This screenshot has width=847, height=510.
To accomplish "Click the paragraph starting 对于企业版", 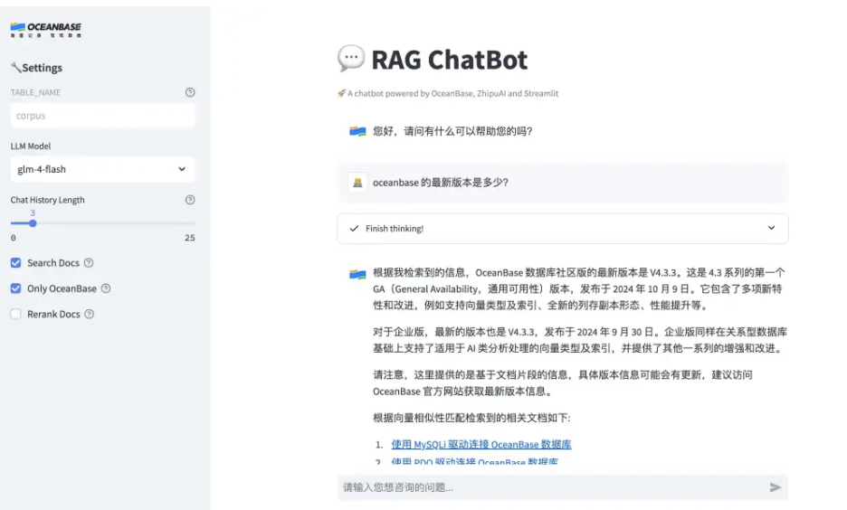I will (x=580, y=340).
